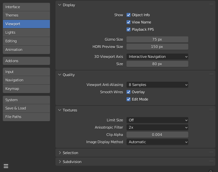Image resolution: width=218 pixels, height=172 pixels.
Task: Open Save & Load preferences
Action: click(x=26, y=108)
